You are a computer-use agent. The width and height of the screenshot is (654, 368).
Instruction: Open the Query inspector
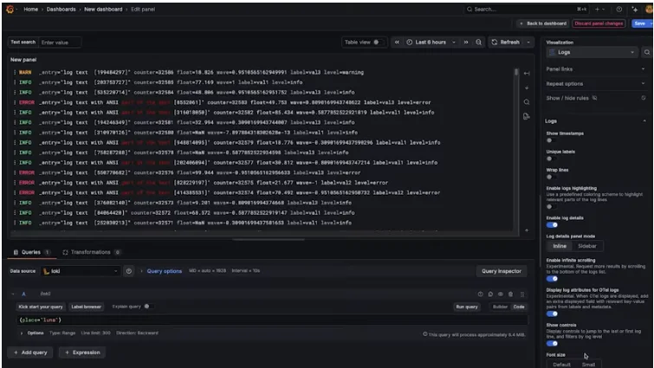(x=502, y=271)
